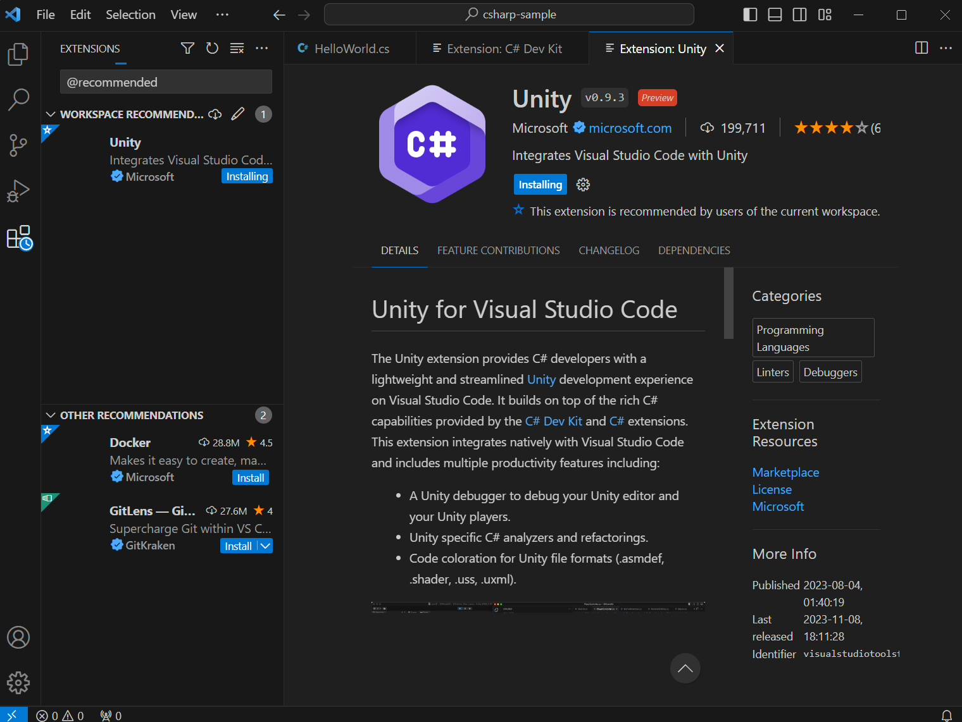This screenshot has width=962, height=722.
Task: Select the Linters category
Action: (x=773, y=372)
